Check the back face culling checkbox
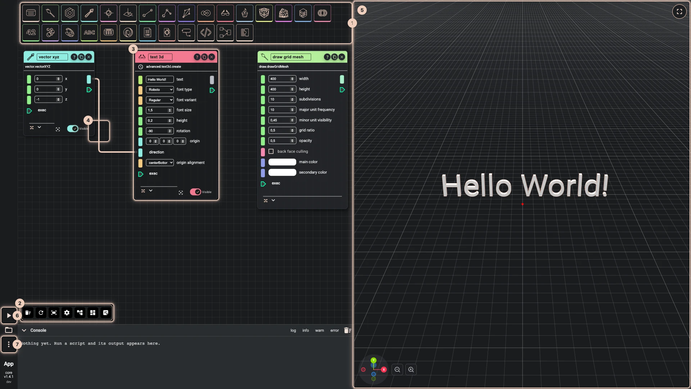The height and width of the screenshot is (389, 691). click(x=271, y=152)
